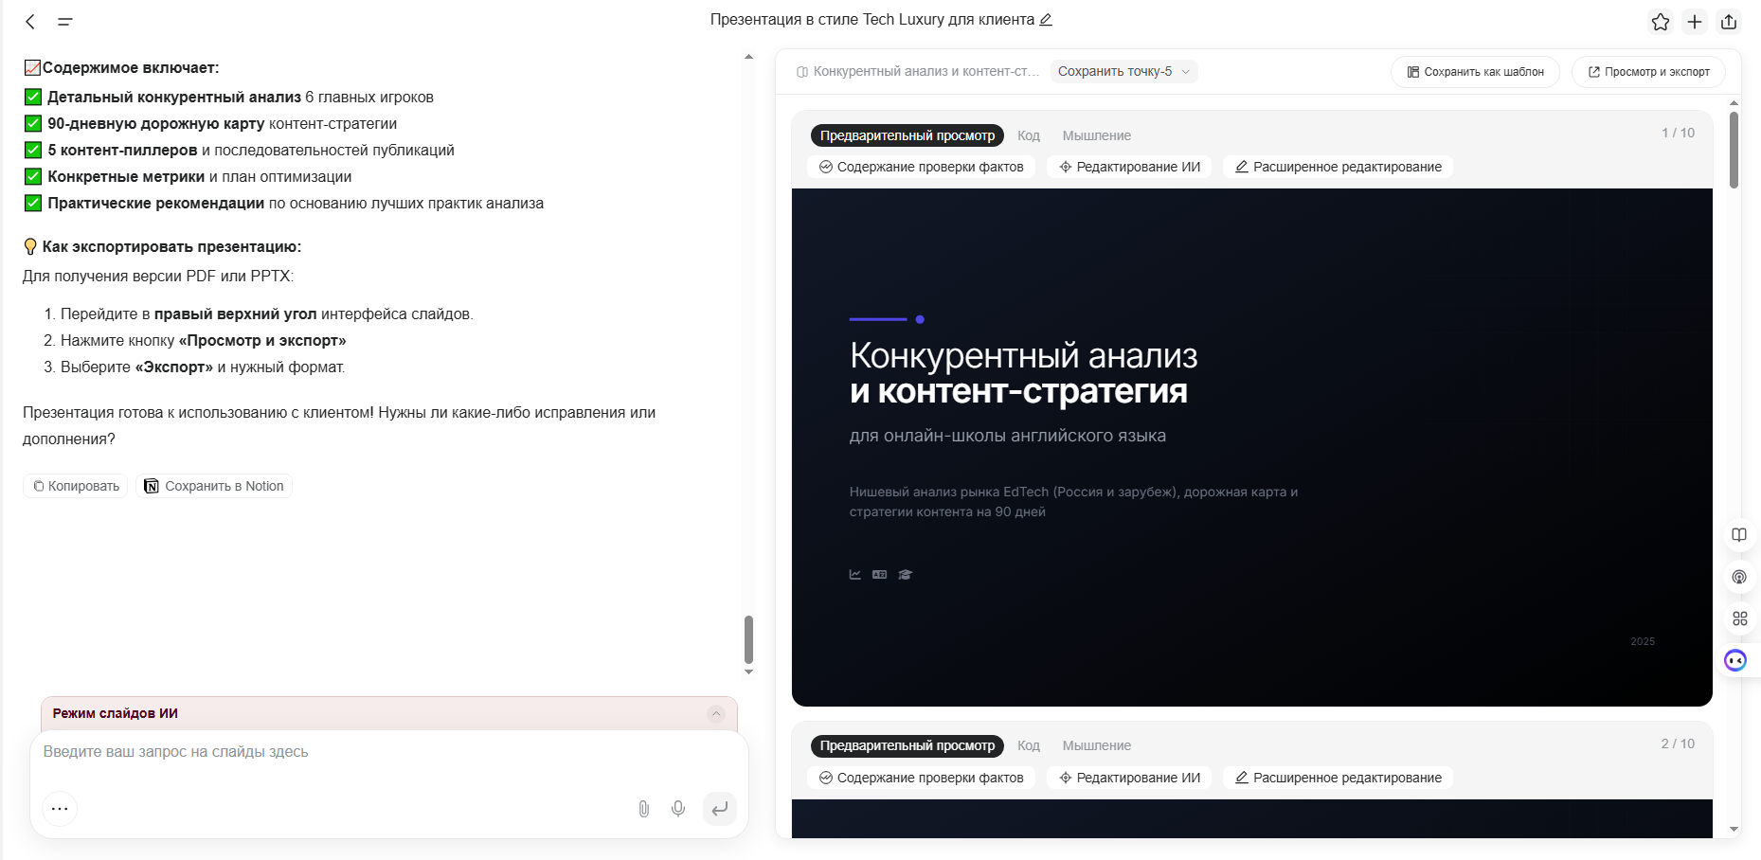Click the text 5 контент-пиллеров
The height and width of the screenshot is (860, 1761).
[x=122, y=150]
